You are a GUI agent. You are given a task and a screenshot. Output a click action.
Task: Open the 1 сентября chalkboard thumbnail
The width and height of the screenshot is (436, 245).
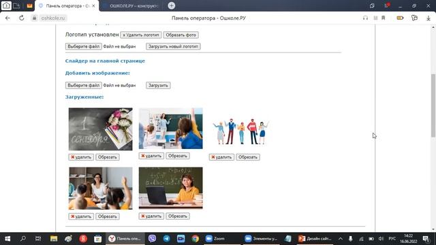pos(100,129)
